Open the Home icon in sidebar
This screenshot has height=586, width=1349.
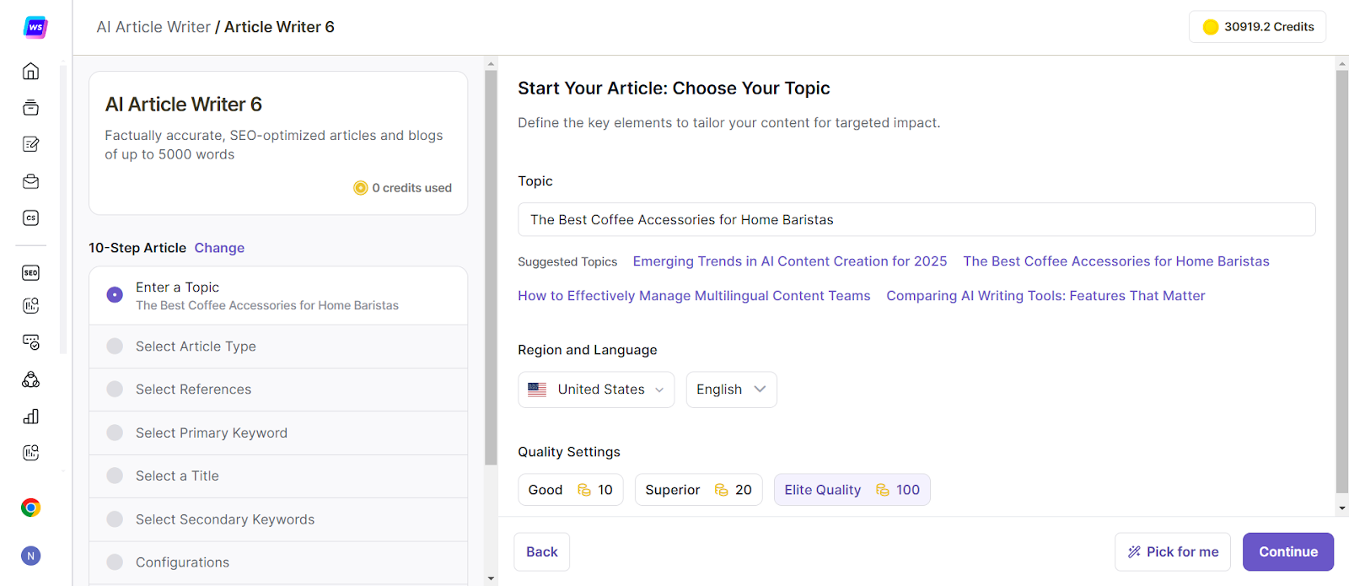31,71
